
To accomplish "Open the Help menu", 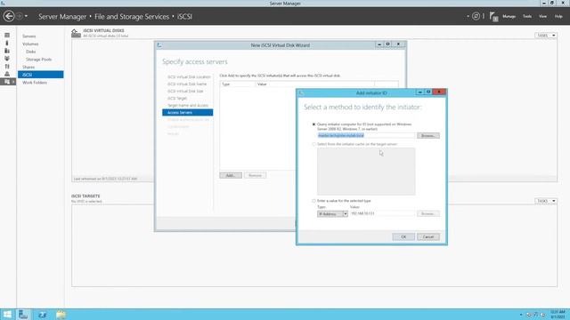I will (558, 16).
